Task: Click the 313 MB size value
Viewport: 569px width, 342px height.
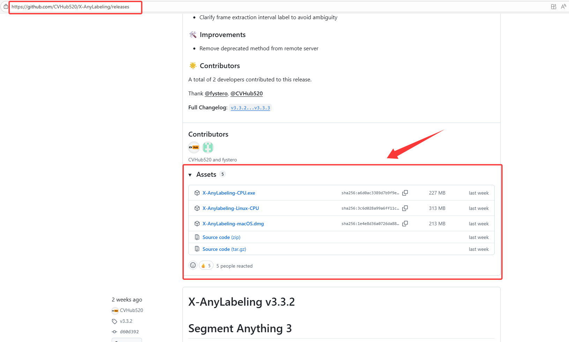Action: tap(437, 208)
